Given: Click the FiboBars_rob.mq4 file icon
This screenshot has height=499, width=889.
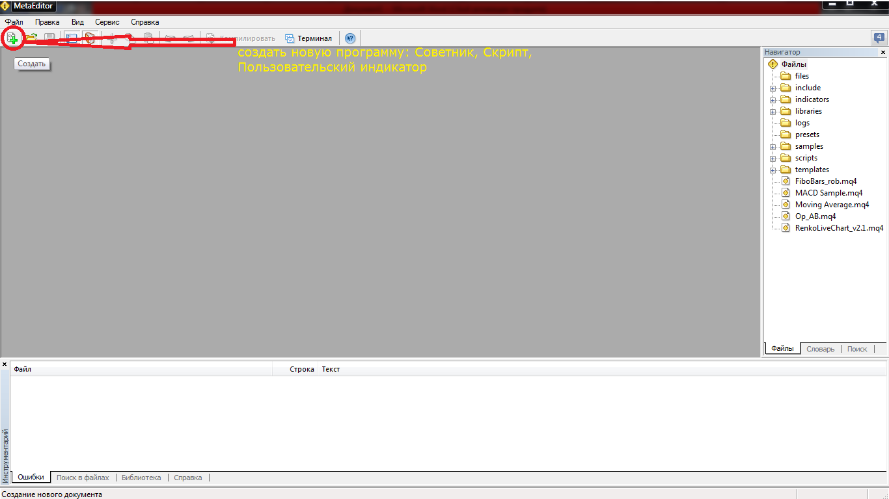Looking at the screenshot, I should coord(786,181).
